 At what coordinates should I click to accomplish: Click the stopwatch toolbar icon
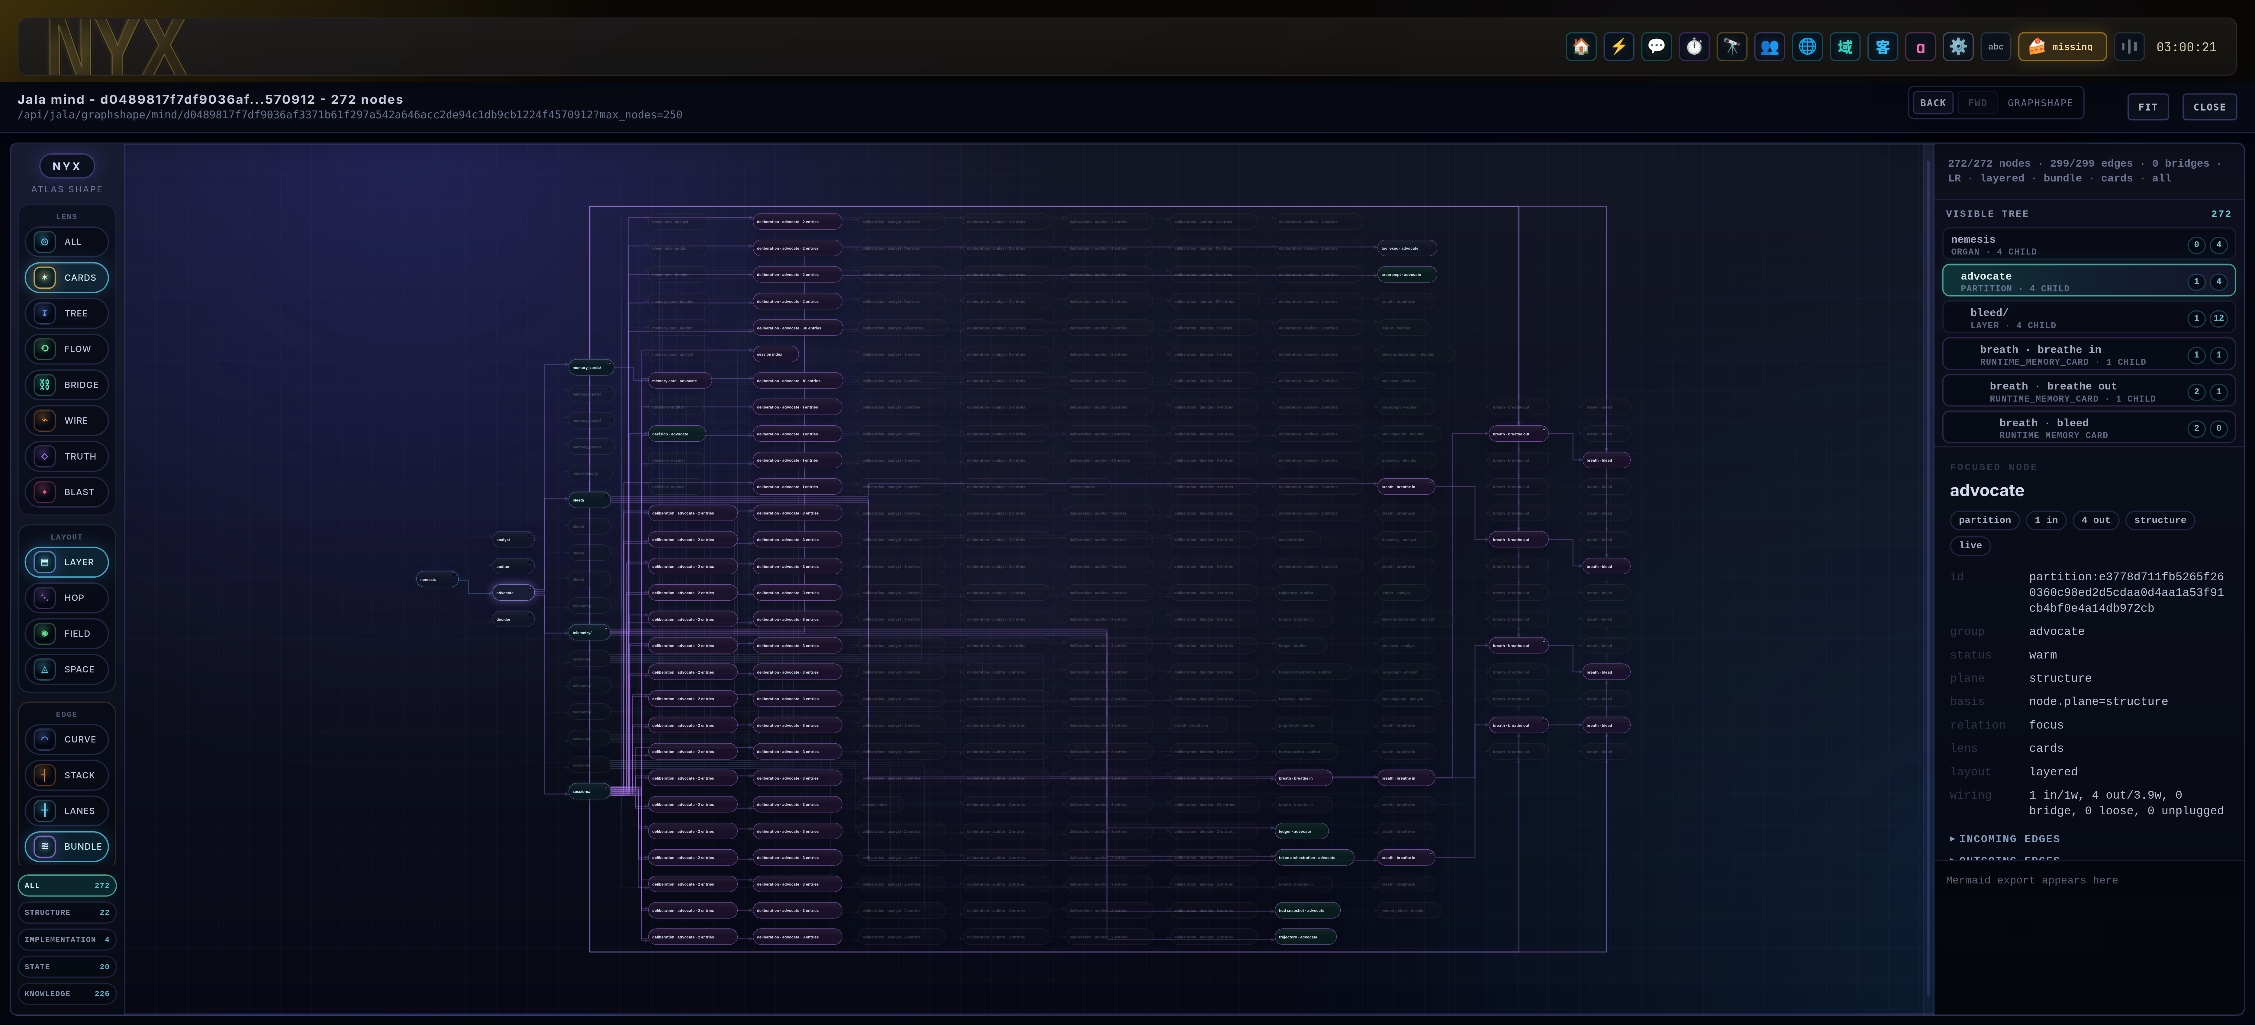point(1694,47)
